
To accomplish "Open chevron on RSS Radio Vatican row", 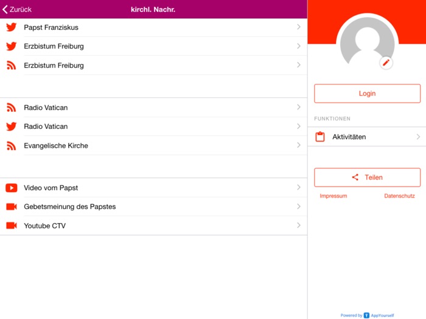I will point(299,107).
